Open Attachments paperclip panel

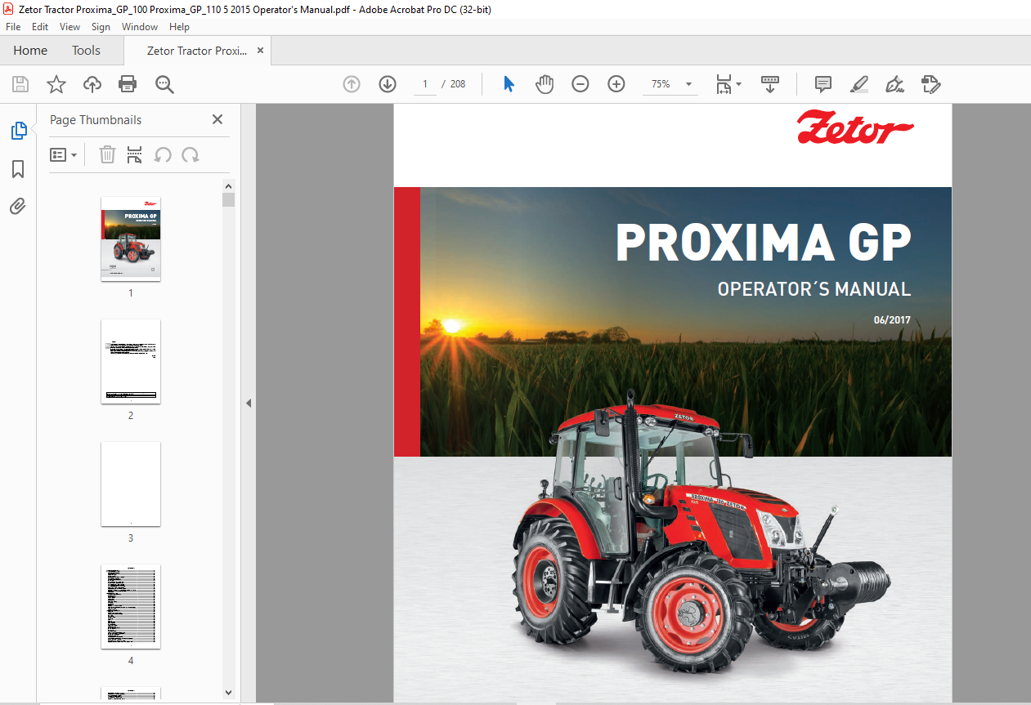pyautogui.click(x=18, y=206)
